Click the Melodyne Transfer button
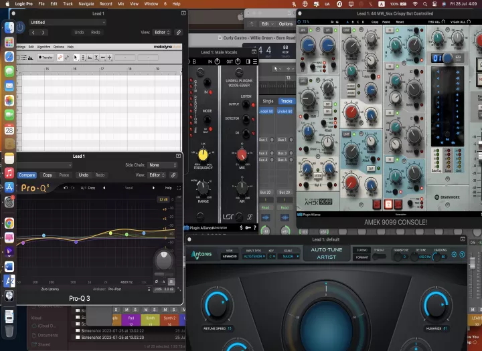 (x=46, y=57)
